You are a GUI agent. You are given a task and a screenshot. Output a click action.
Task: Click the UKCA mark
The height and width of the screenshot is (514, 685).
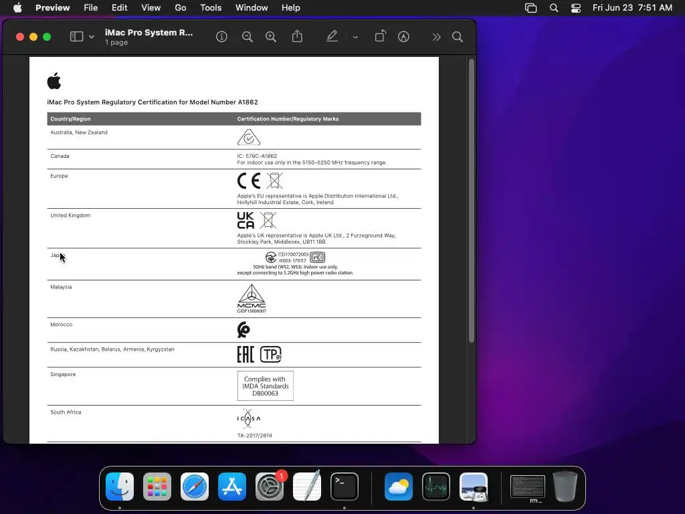246,220
